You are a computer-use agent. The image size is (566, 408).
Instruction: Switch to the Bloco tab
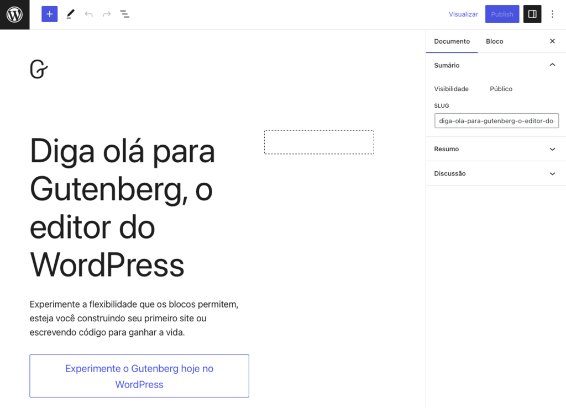click(x=494, y=41)
